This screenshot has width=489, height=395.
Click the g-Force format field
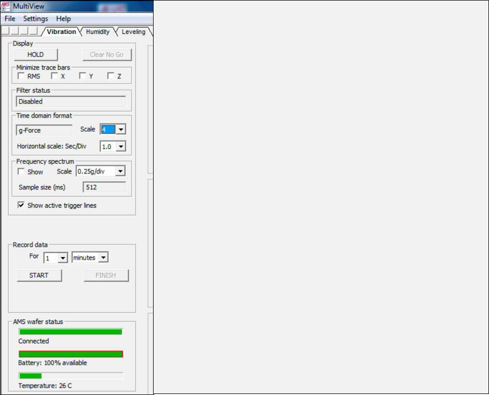click(44, 130)
